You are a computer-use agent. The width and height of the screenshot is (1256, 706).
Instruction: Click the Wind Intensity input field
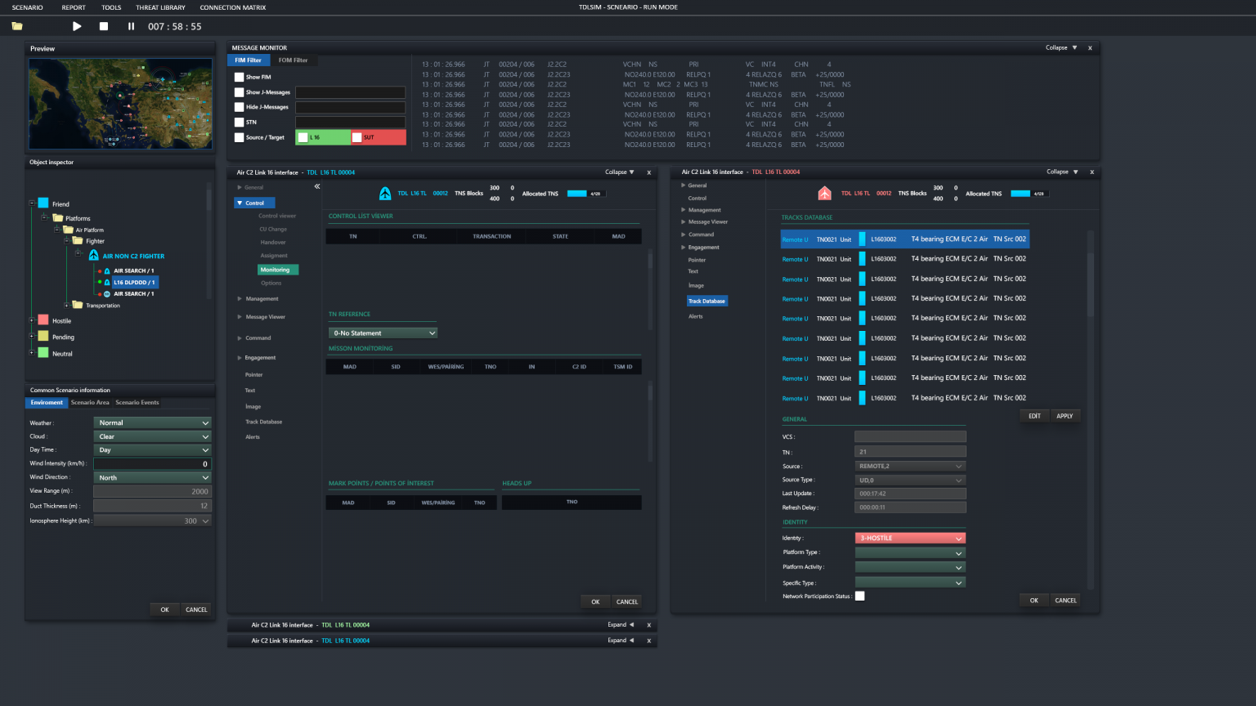[152, 463]
